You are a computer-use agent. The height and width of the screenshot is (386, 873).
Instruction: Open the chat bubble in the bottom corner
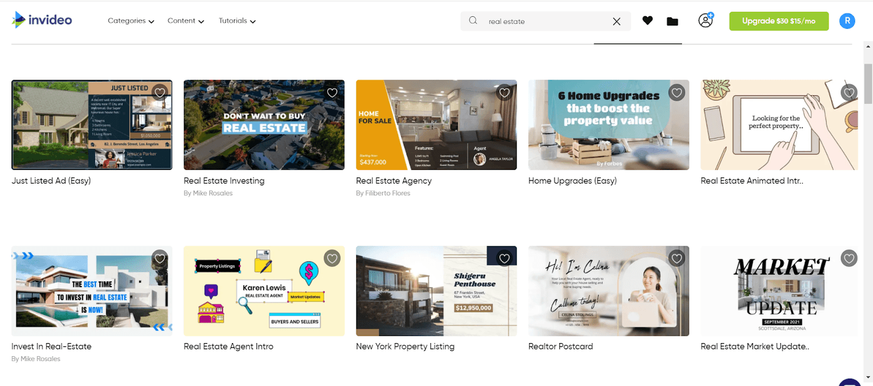(x=849, y=381)
